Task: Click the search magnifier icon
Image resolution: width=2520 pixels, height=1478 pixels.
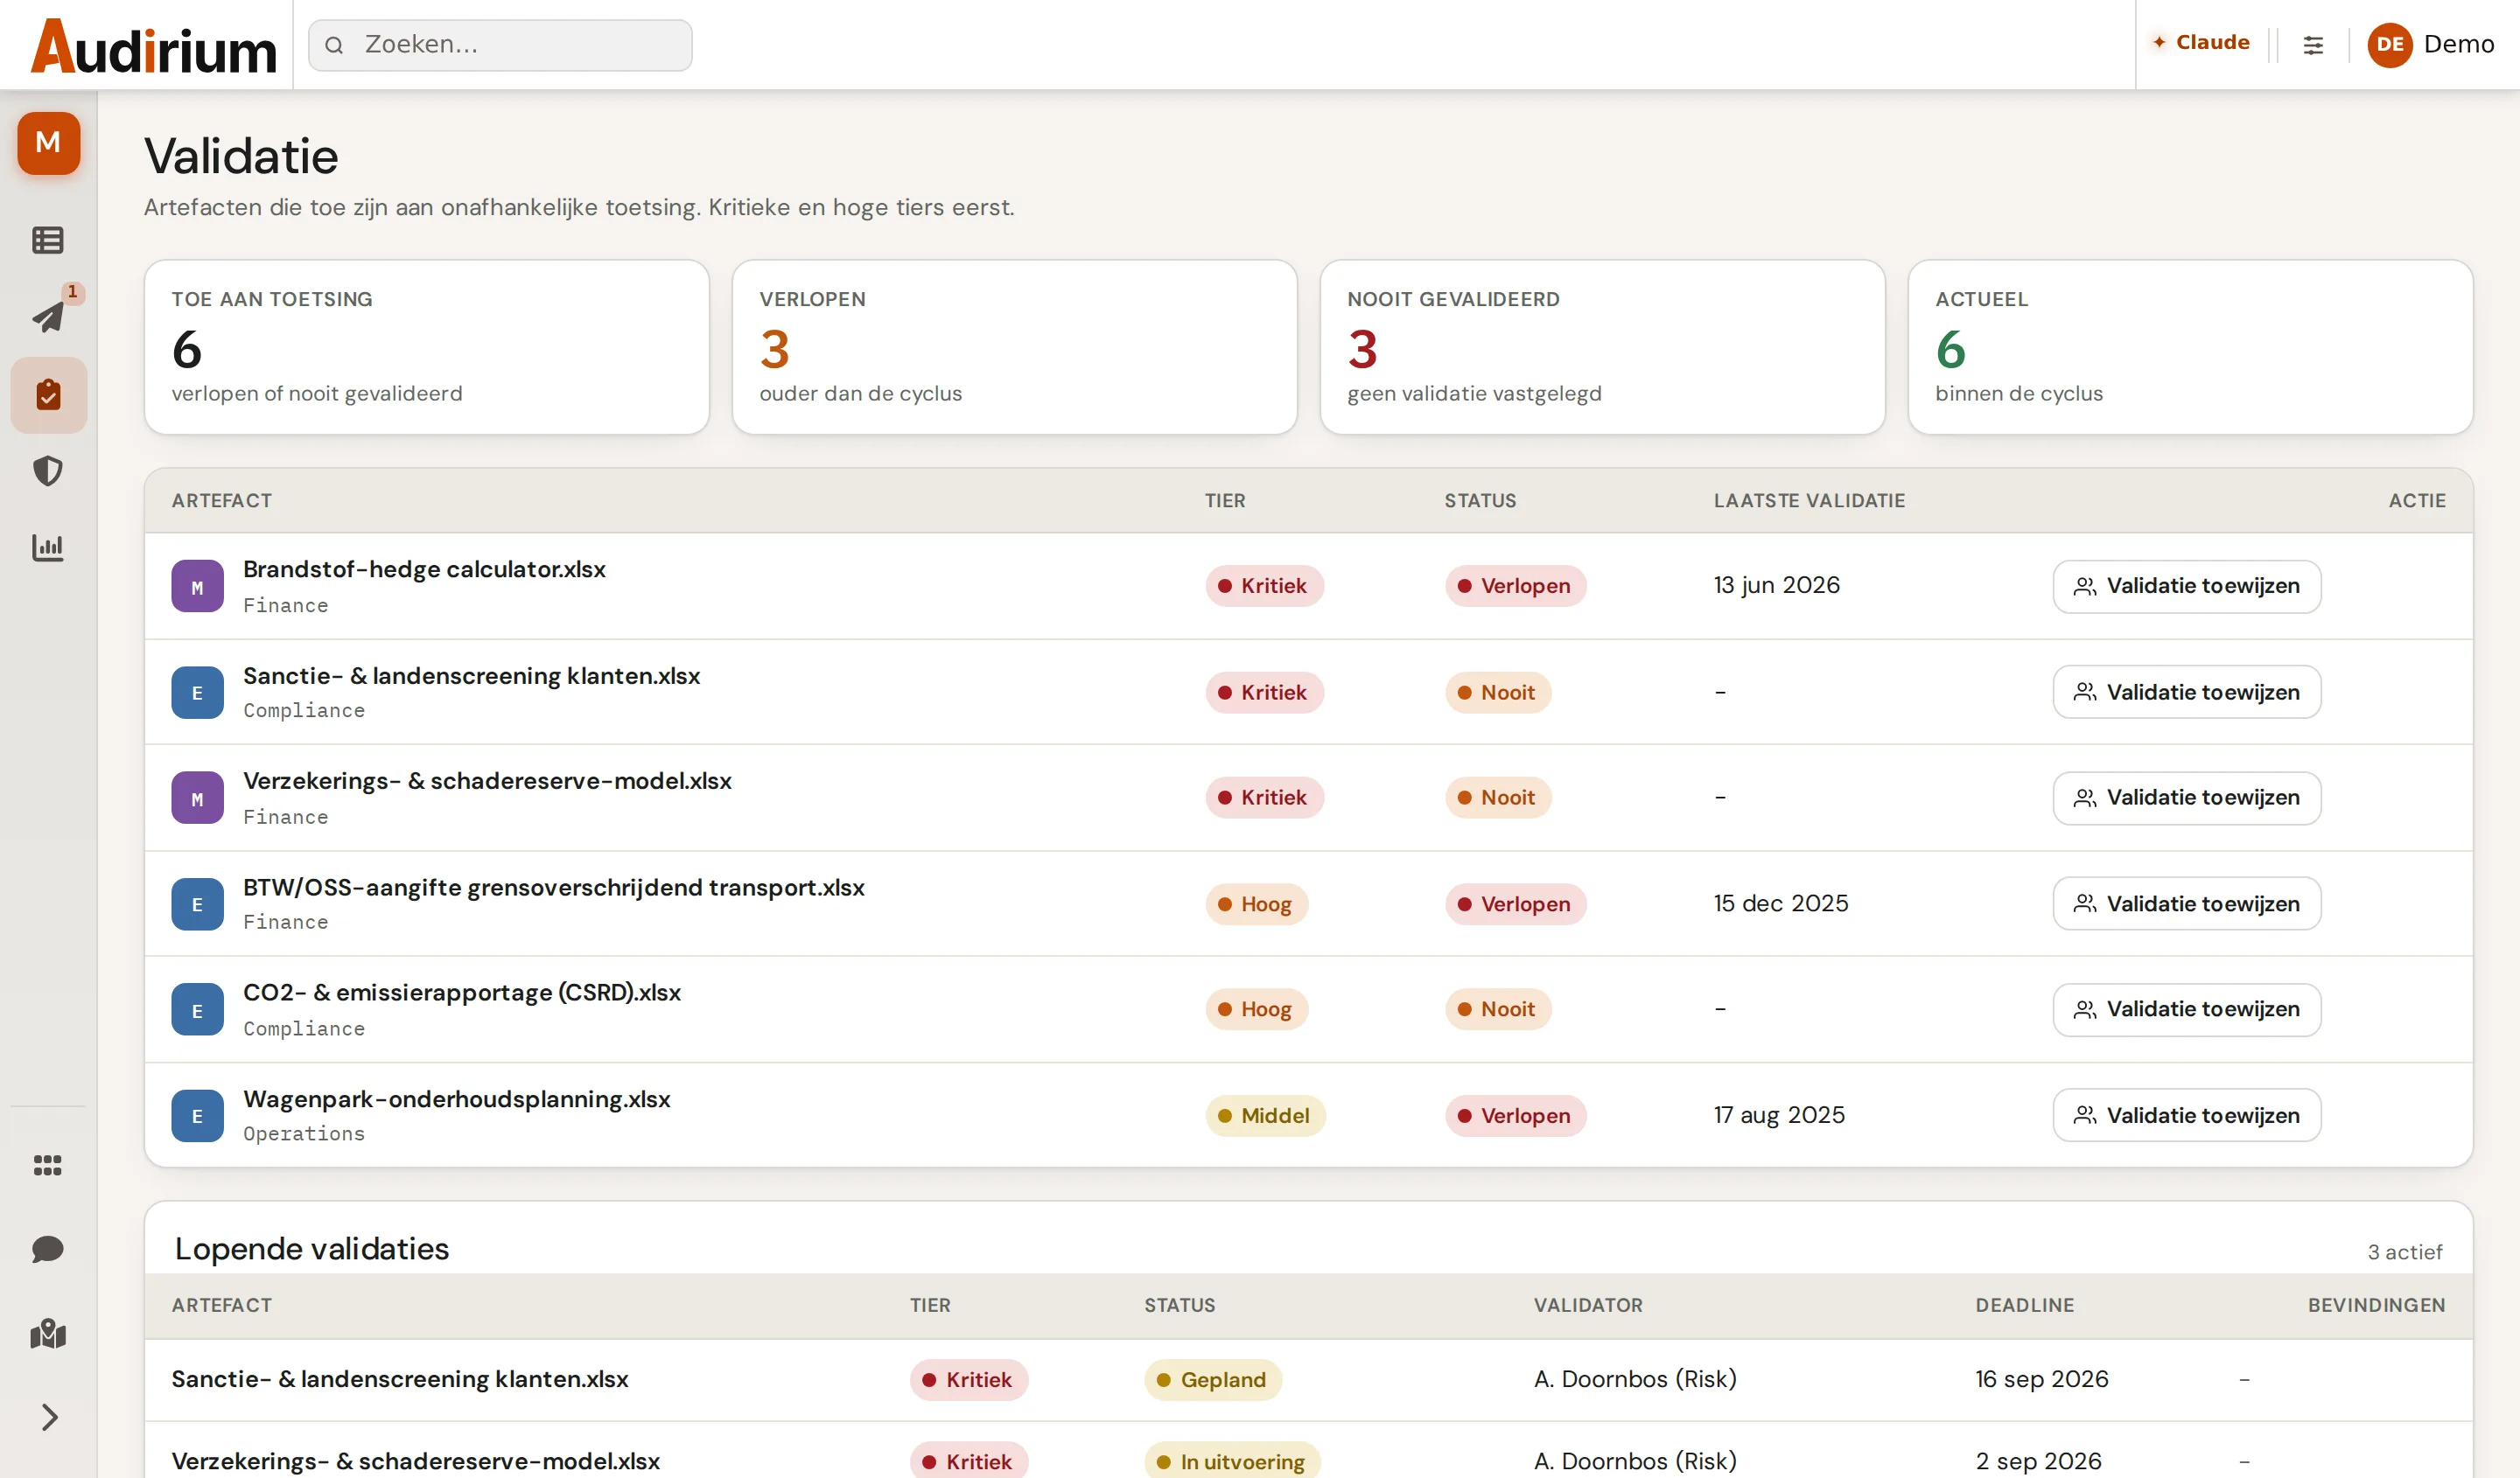Action: pyautogui.click(x=334, y=45)
